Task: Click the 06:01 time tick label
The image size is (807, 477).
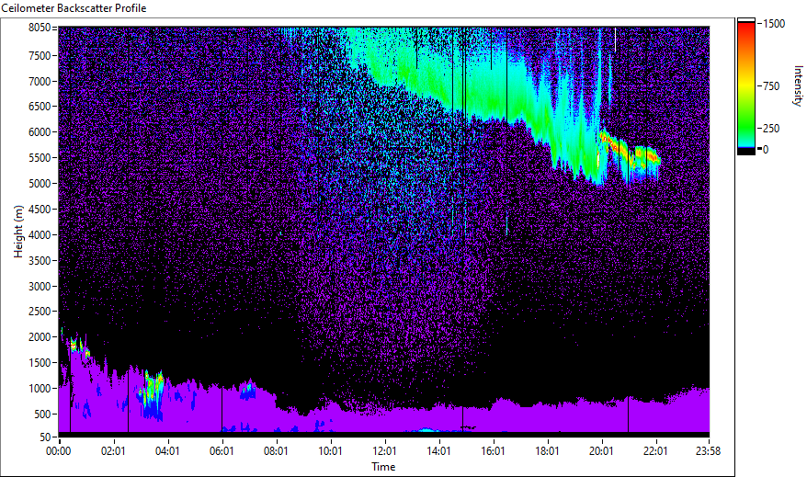Action: (x=222, y=451)
